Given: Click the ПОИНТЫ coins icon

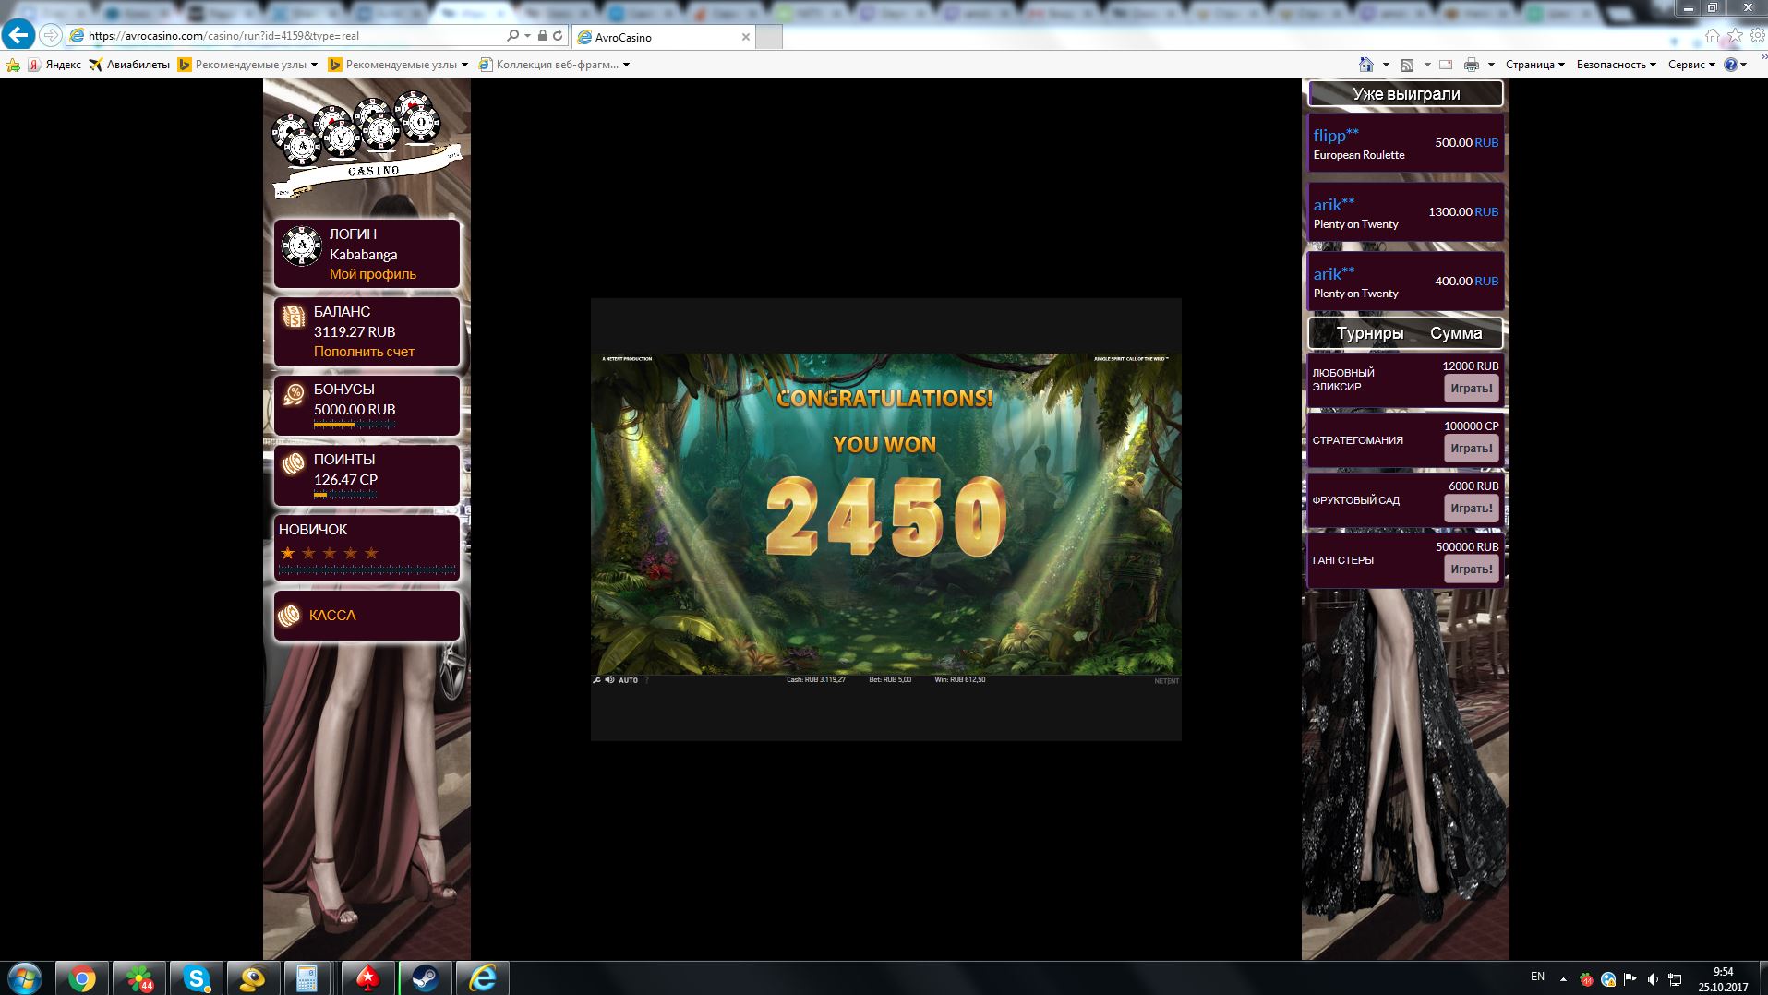Looking at the screenshot, I should pyautogui.click(x=294, y=464).
